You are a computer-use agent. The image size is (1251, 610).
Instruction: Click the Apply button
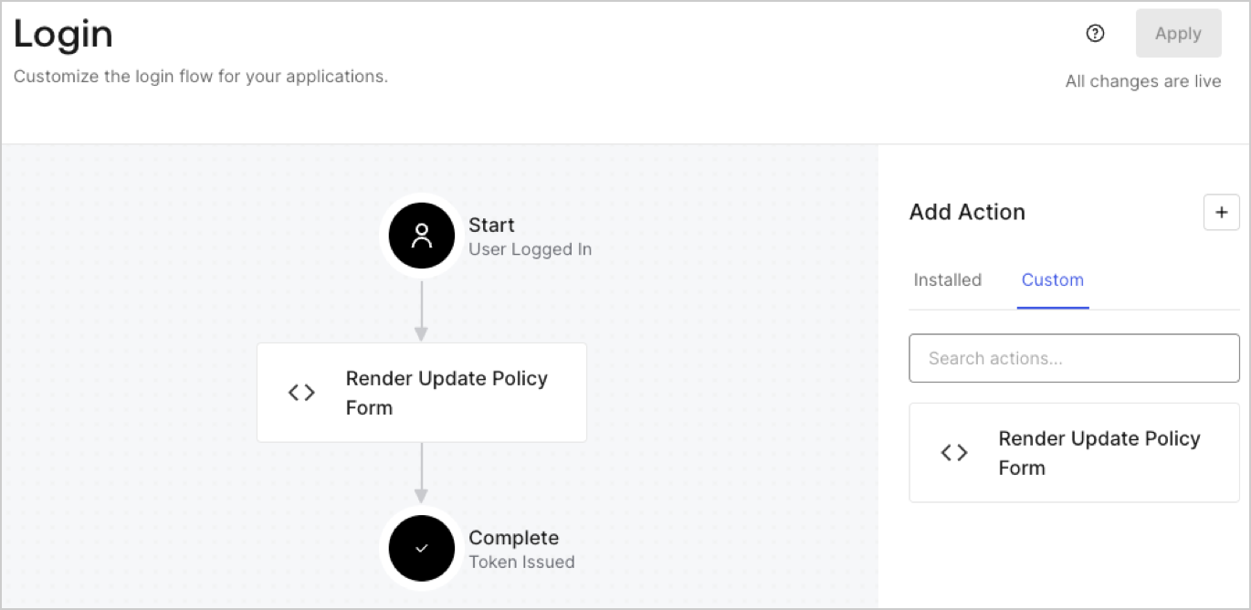(1178, 33)
